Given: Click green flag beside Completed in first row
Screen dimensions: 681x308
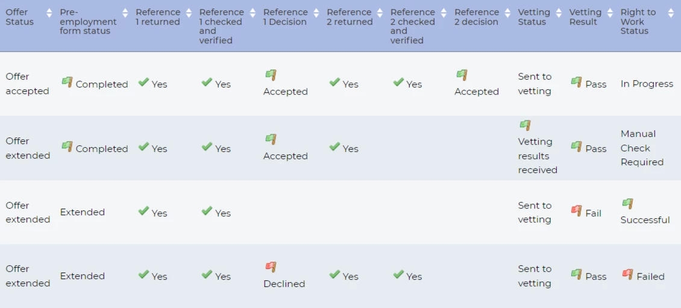Looking at the screenshot, I should pyautogui.click(x=67, y=82).
